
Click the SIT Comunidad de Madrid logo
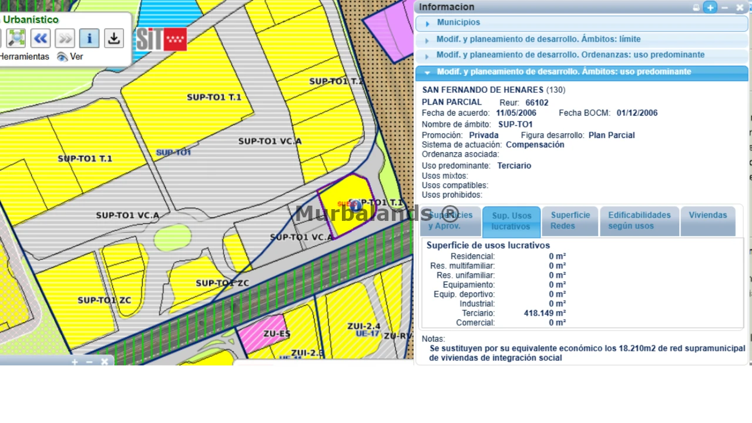coord(162,39)
